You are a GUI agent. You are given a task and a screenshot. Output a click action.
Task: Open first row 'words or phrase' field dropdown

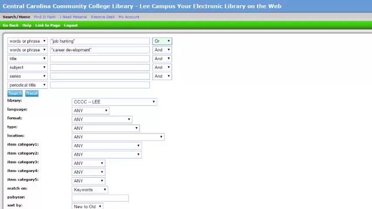click(x=27, y=41)
